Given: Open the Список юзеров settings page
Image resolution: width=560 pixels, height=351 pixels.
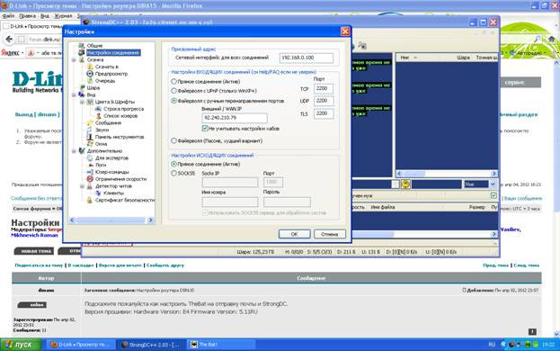Looking at the screenshot, I should pos(120,116).
